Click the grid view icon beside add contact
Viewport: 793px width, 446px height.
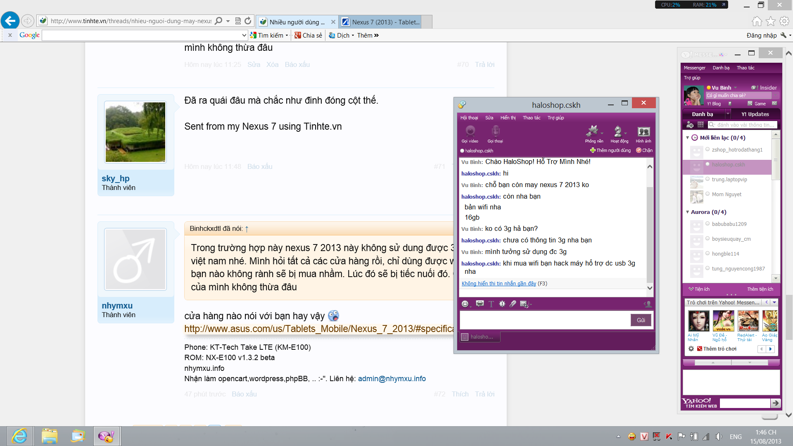pos(700,125)
